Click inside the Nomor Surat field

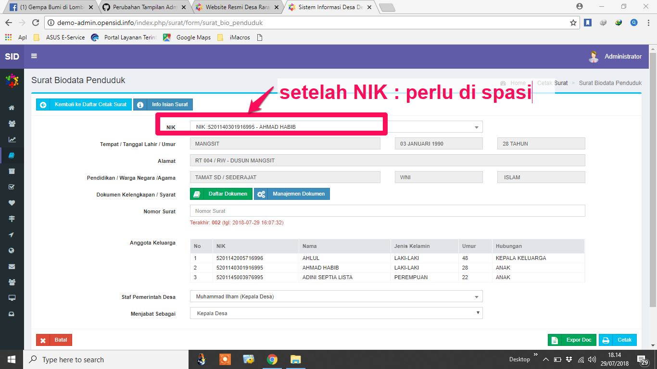pos(337,210)
